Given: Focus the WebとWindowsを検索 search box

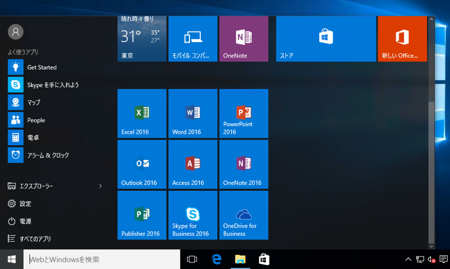Looking at the screenshot, I should coord(102,260).
